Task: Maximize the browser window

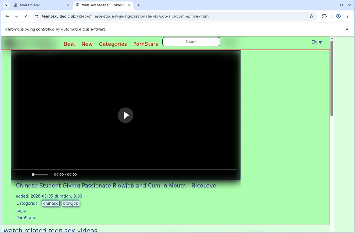Action: coord(341,5)
